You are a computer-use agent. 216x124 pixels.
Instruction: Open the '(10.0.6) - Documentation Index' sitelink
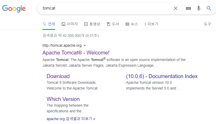point(162,76)
